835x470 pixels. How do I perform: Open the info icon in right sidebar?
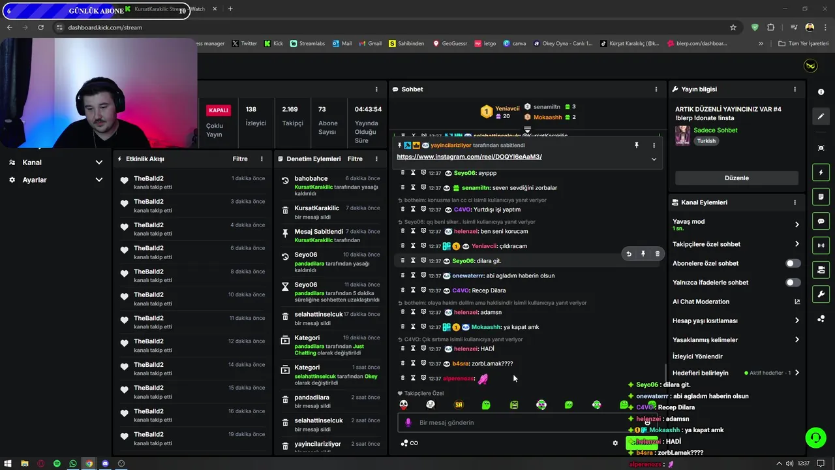click(821, 92)
